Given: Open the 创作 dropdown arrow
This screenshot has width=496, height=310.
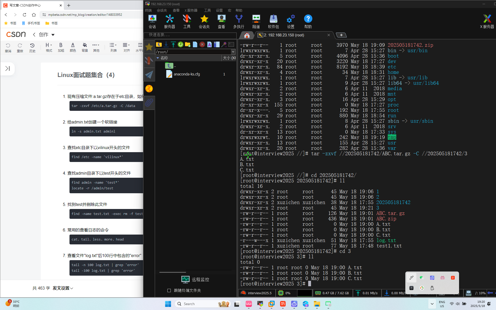Looking at the screenshot, I should (x=53, y=35).
